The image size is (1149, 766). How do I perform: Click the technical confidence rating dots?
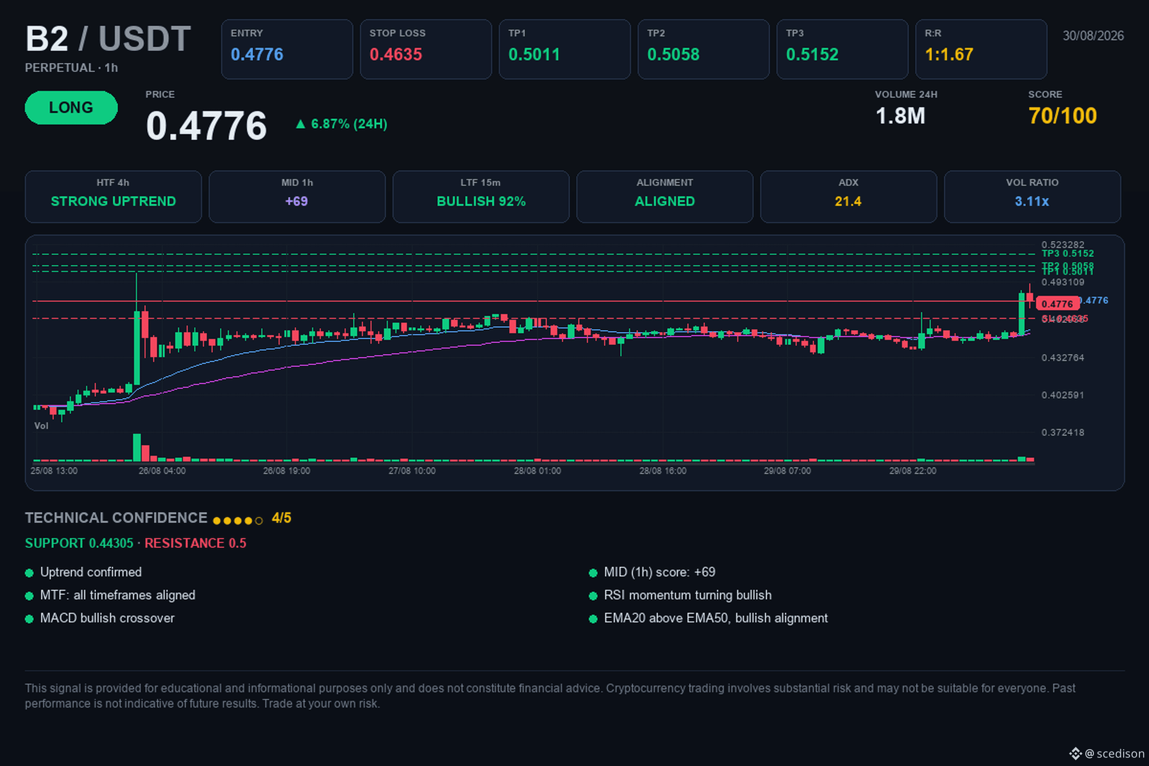pyautogui.click(x=238, y=520)
